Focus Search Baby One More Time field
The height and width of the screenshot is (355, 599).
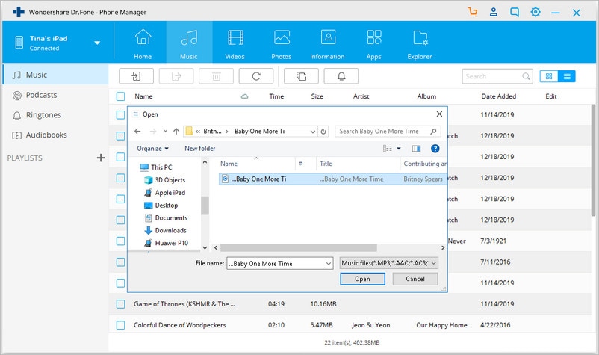(x=388, y=132)
